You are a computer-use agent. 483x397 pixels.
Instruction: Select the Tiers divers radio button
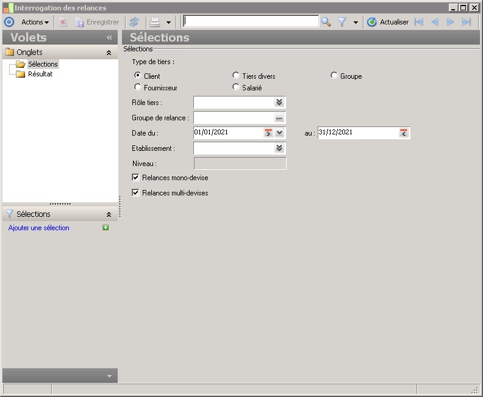pos(236,76)
